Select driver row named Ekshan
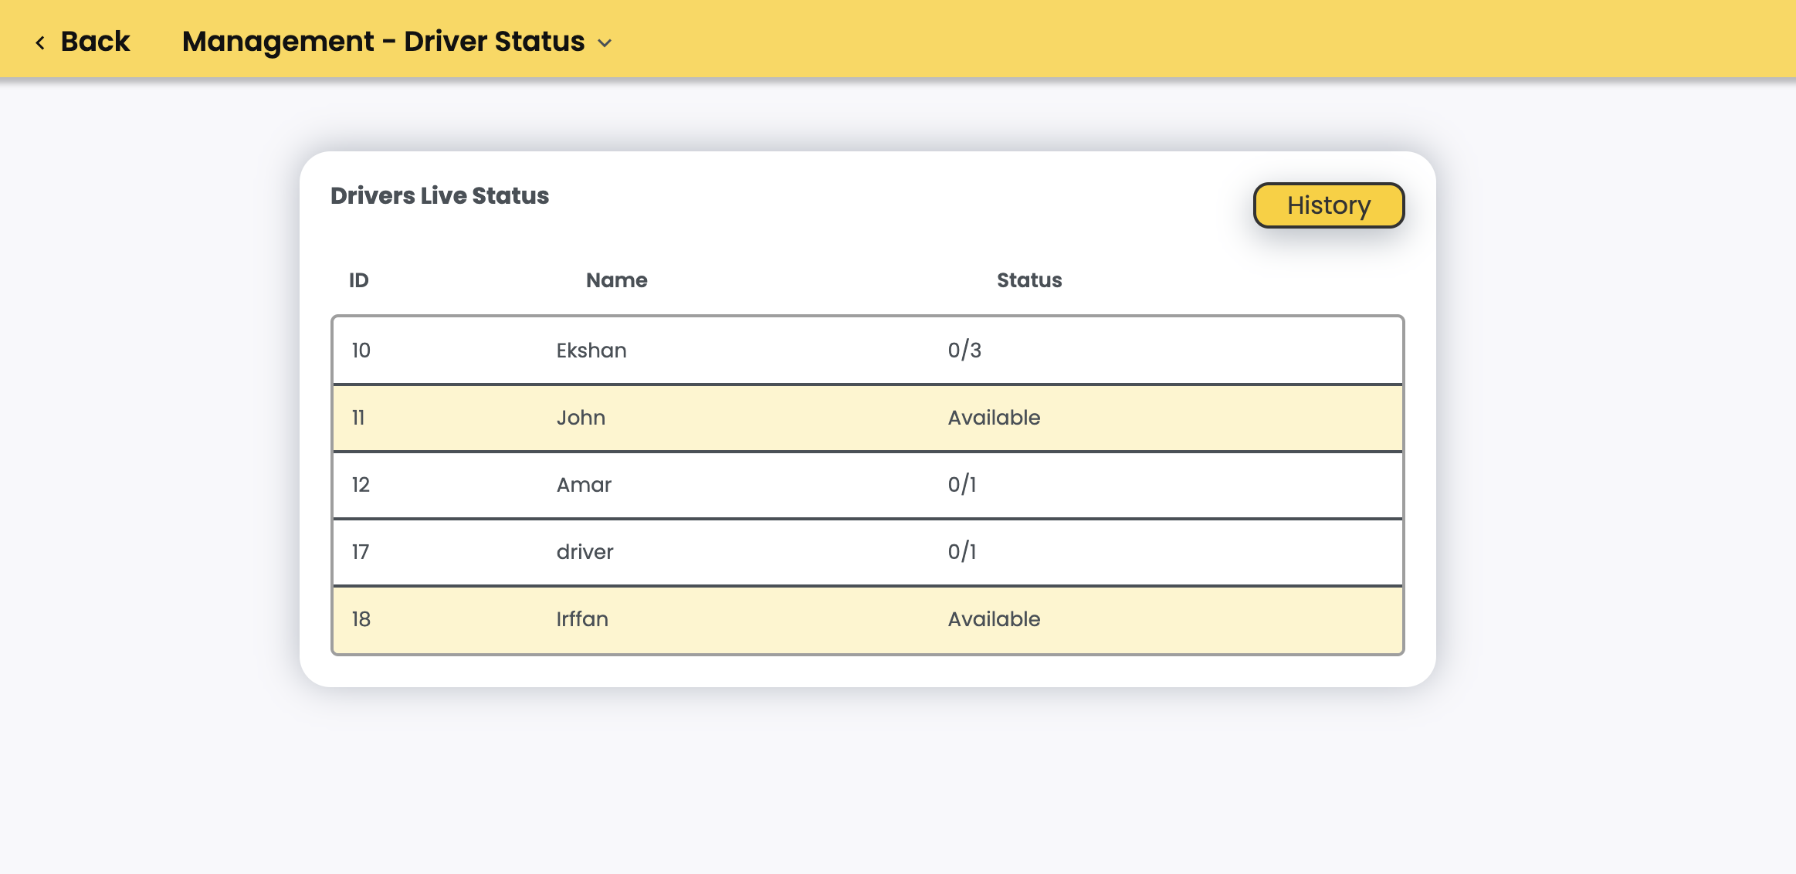 pos(591,351)
